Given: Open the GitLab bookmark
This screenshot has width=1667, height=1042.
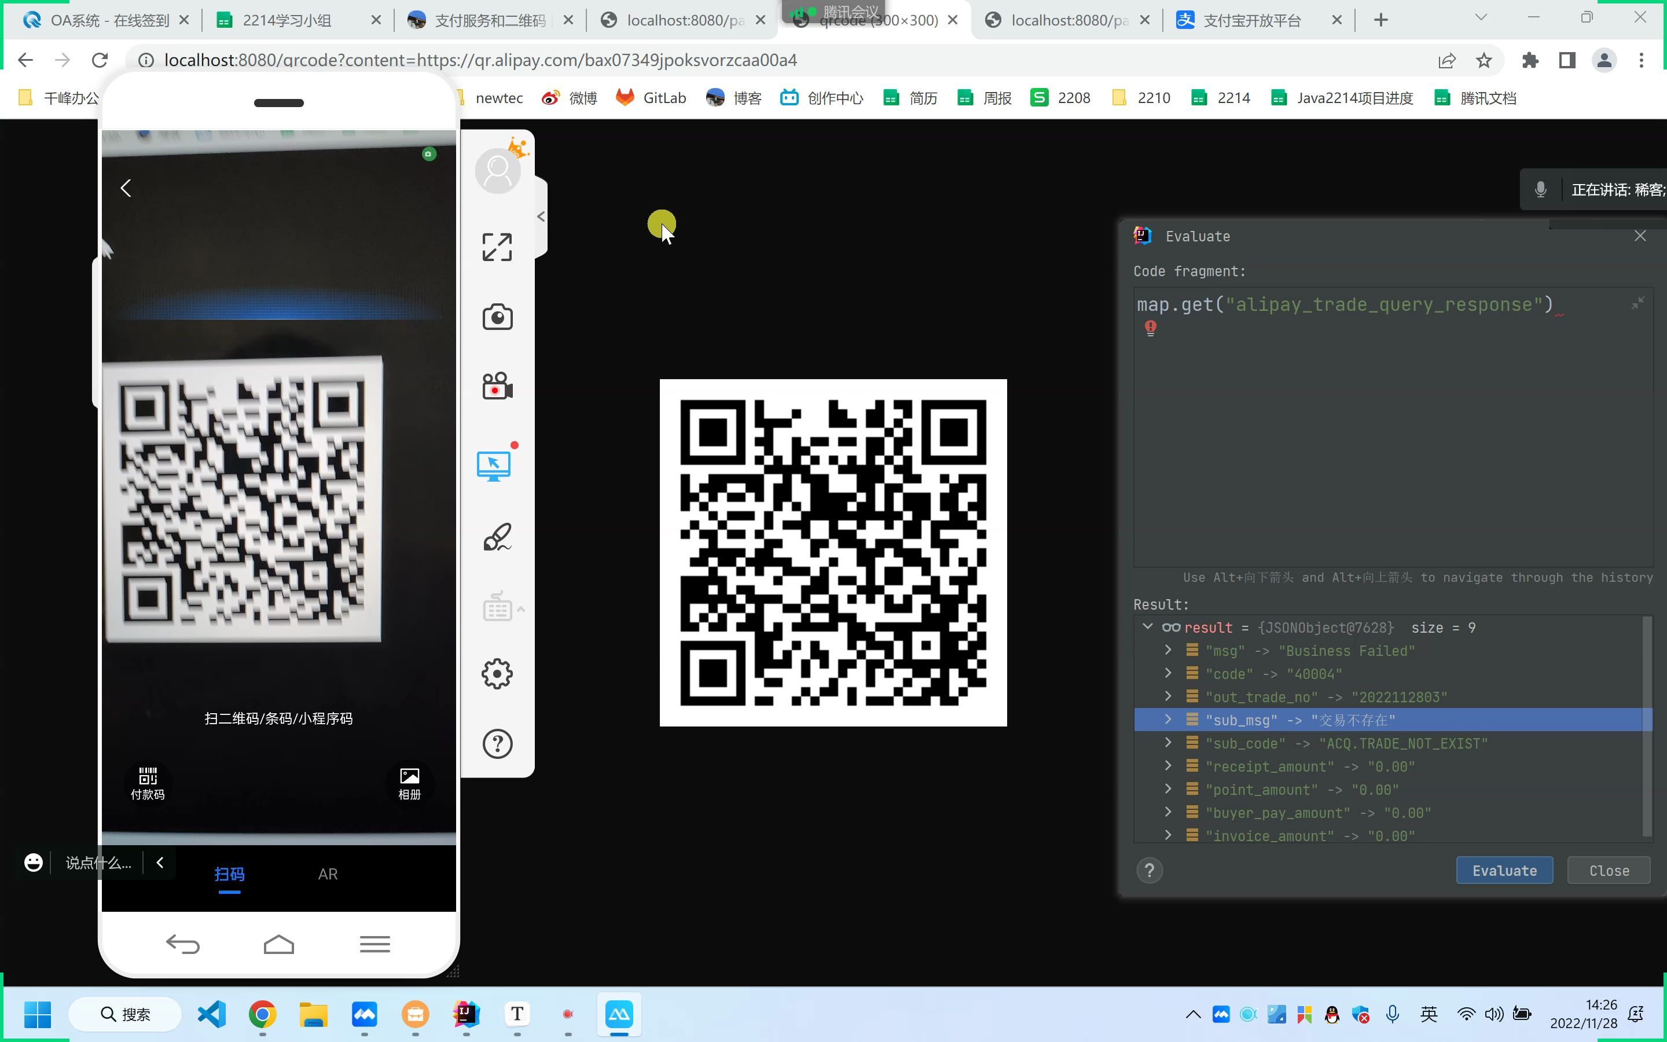Looking at the screenshot, I should [651, 98].
